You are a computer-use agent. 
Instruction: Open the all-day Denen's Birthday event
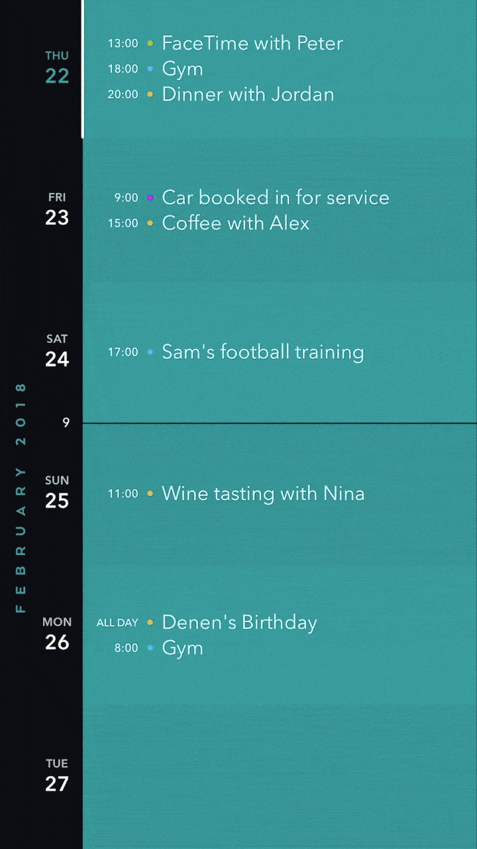(x=239, y=623)
